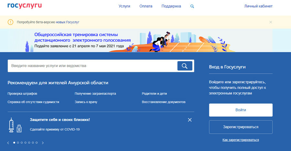Open the header search magnifier icon

(x=192, y=6)
